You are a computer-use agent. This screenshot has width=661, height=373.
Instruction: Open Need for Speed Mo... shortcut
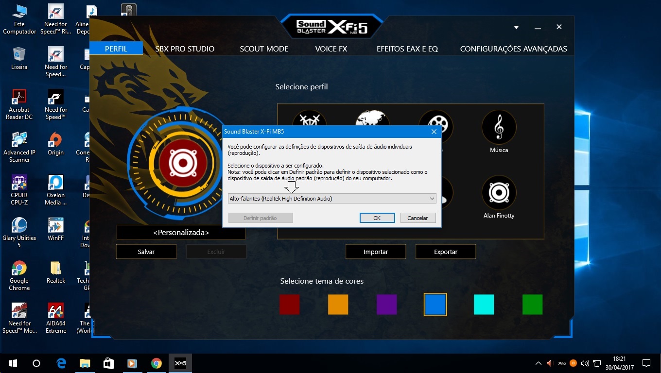19,319
